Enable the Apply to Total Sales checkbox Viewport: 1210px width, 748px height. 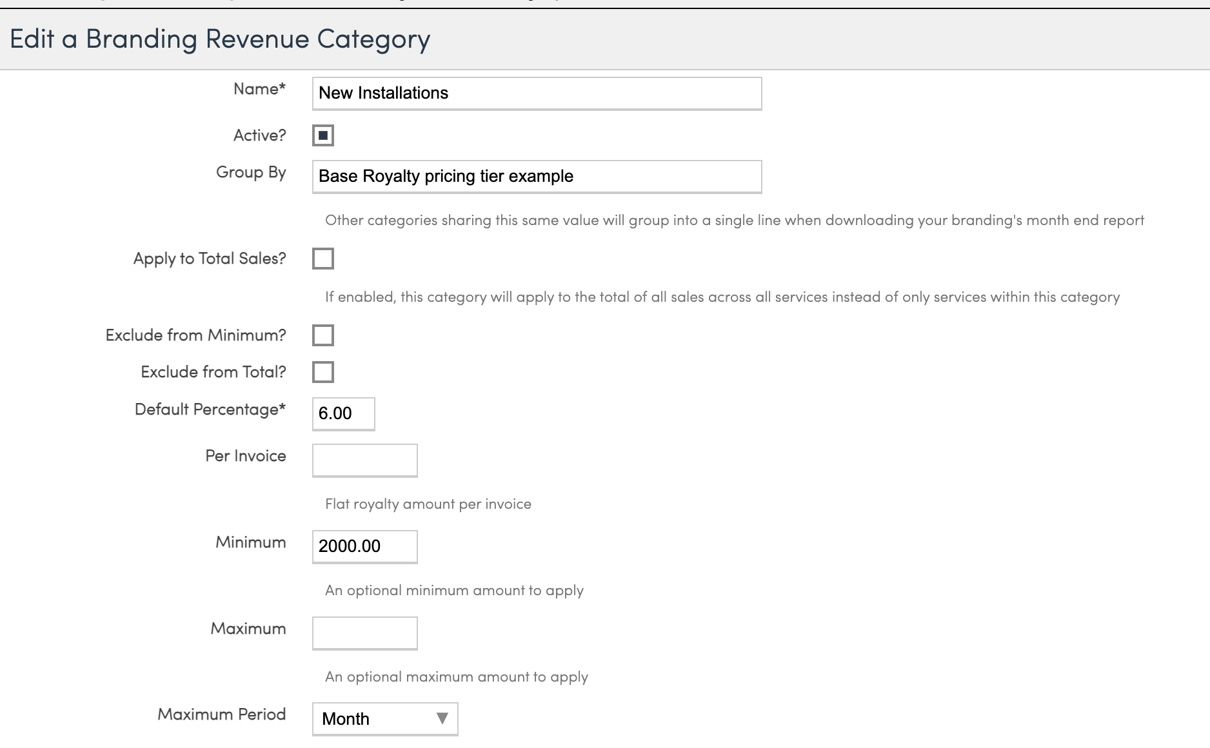[323, 259]
